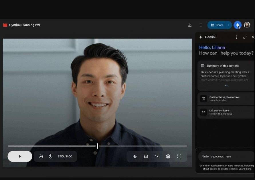
Task: Click the video progress bar scrubber
Action: click(97, 146)
